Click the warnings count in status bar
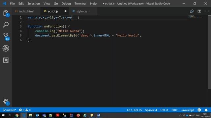This screenshot has width=211, height=118. tap(28, 110)
